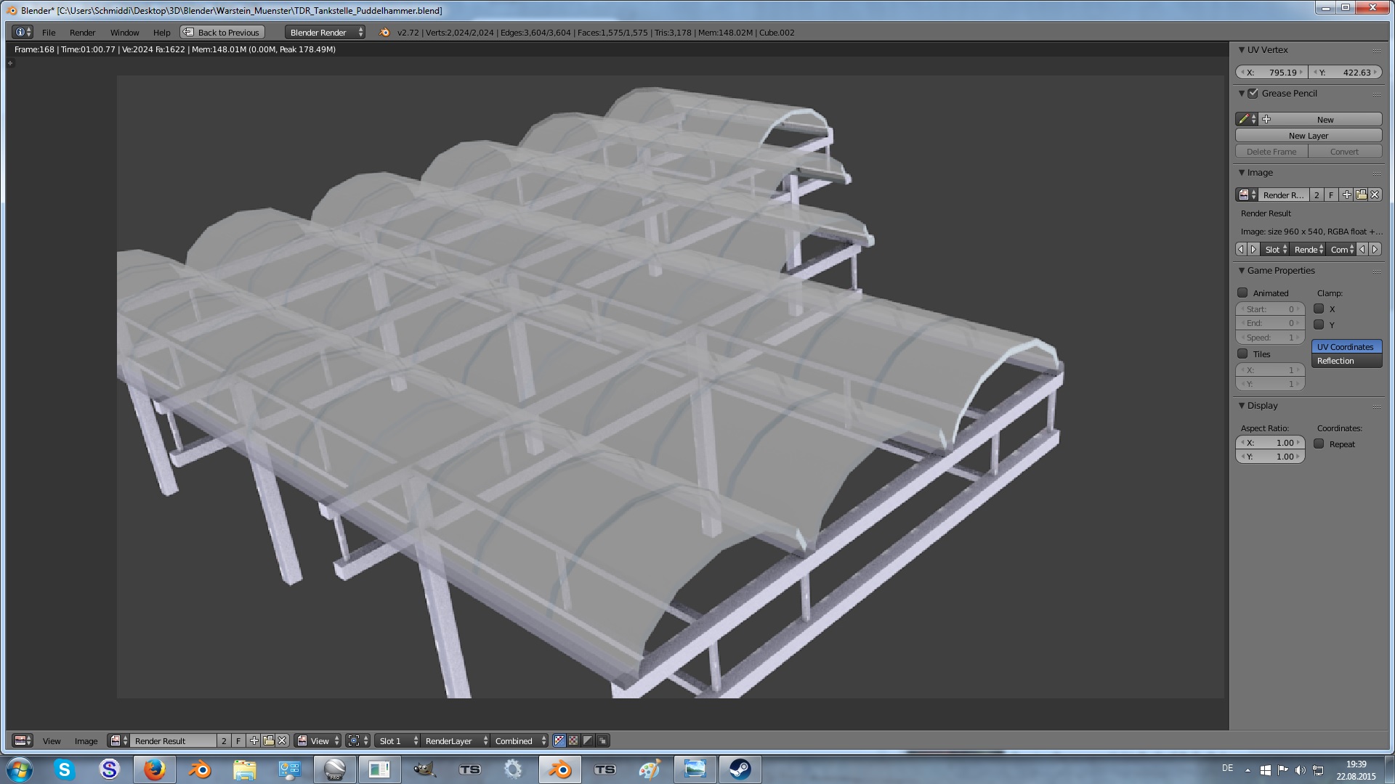Viewport: 1395px width, 784px height.
Task: Enable the Repeat coordinates checkbox
Action: click(x=1319, y=444)
